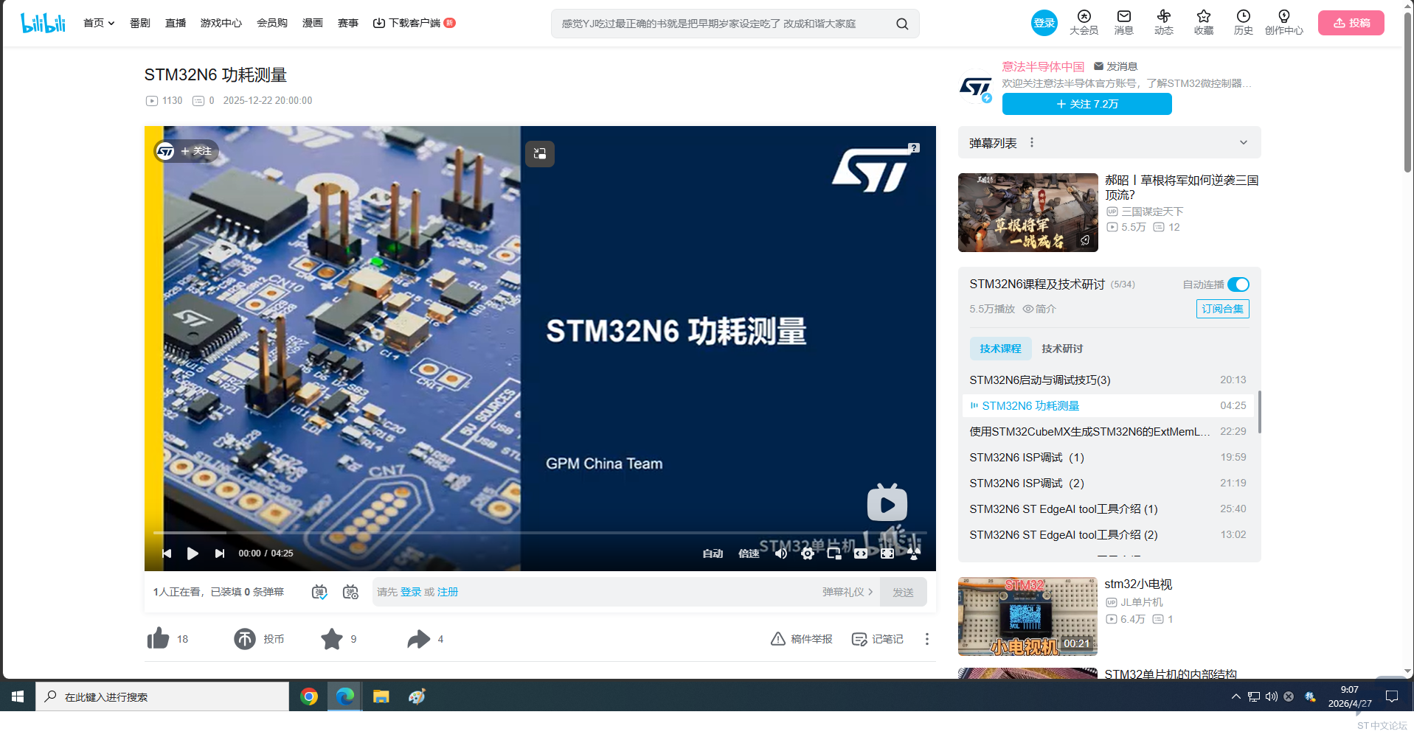Mute the video volume icon
The width and height of the screenshot is (1414, 737).
coord(781,553)
